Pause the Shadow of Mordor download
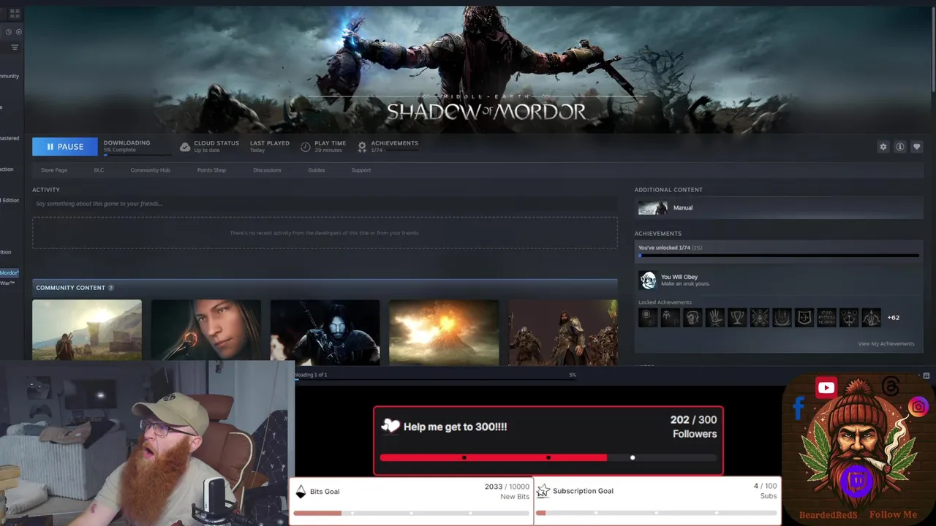 coord(64,147)
